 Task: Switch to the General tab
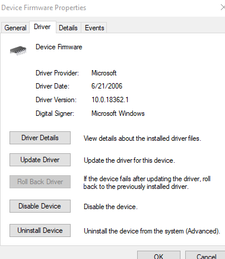click(15, 28)
